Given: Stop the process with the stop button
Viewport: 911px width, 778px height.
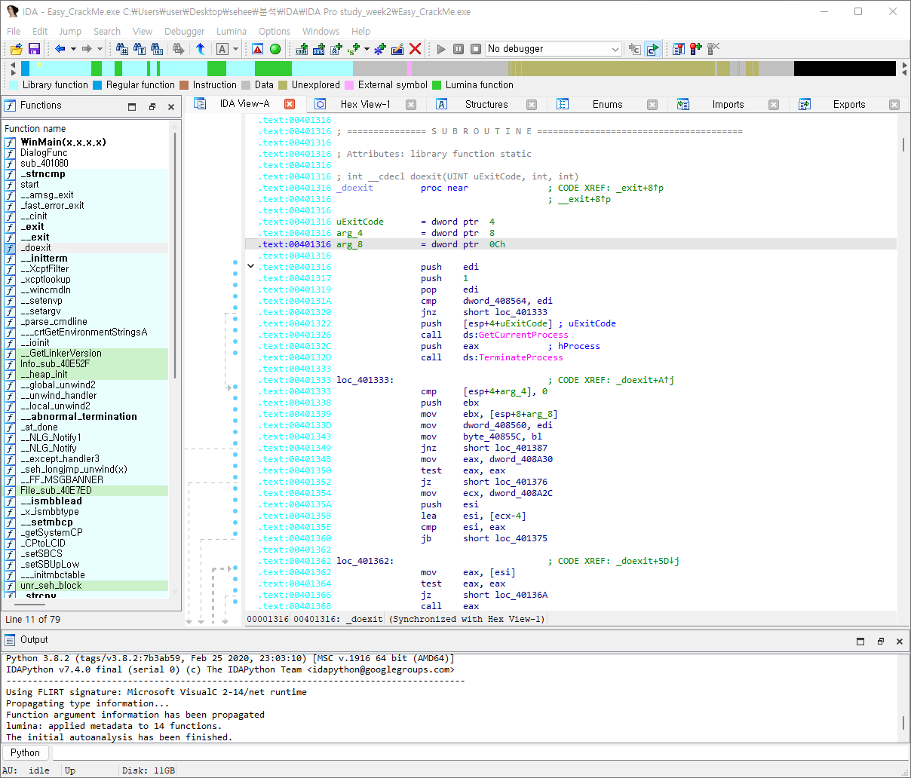Looking at the screenshot, I should pyautogui.click(x=476, y=49).
